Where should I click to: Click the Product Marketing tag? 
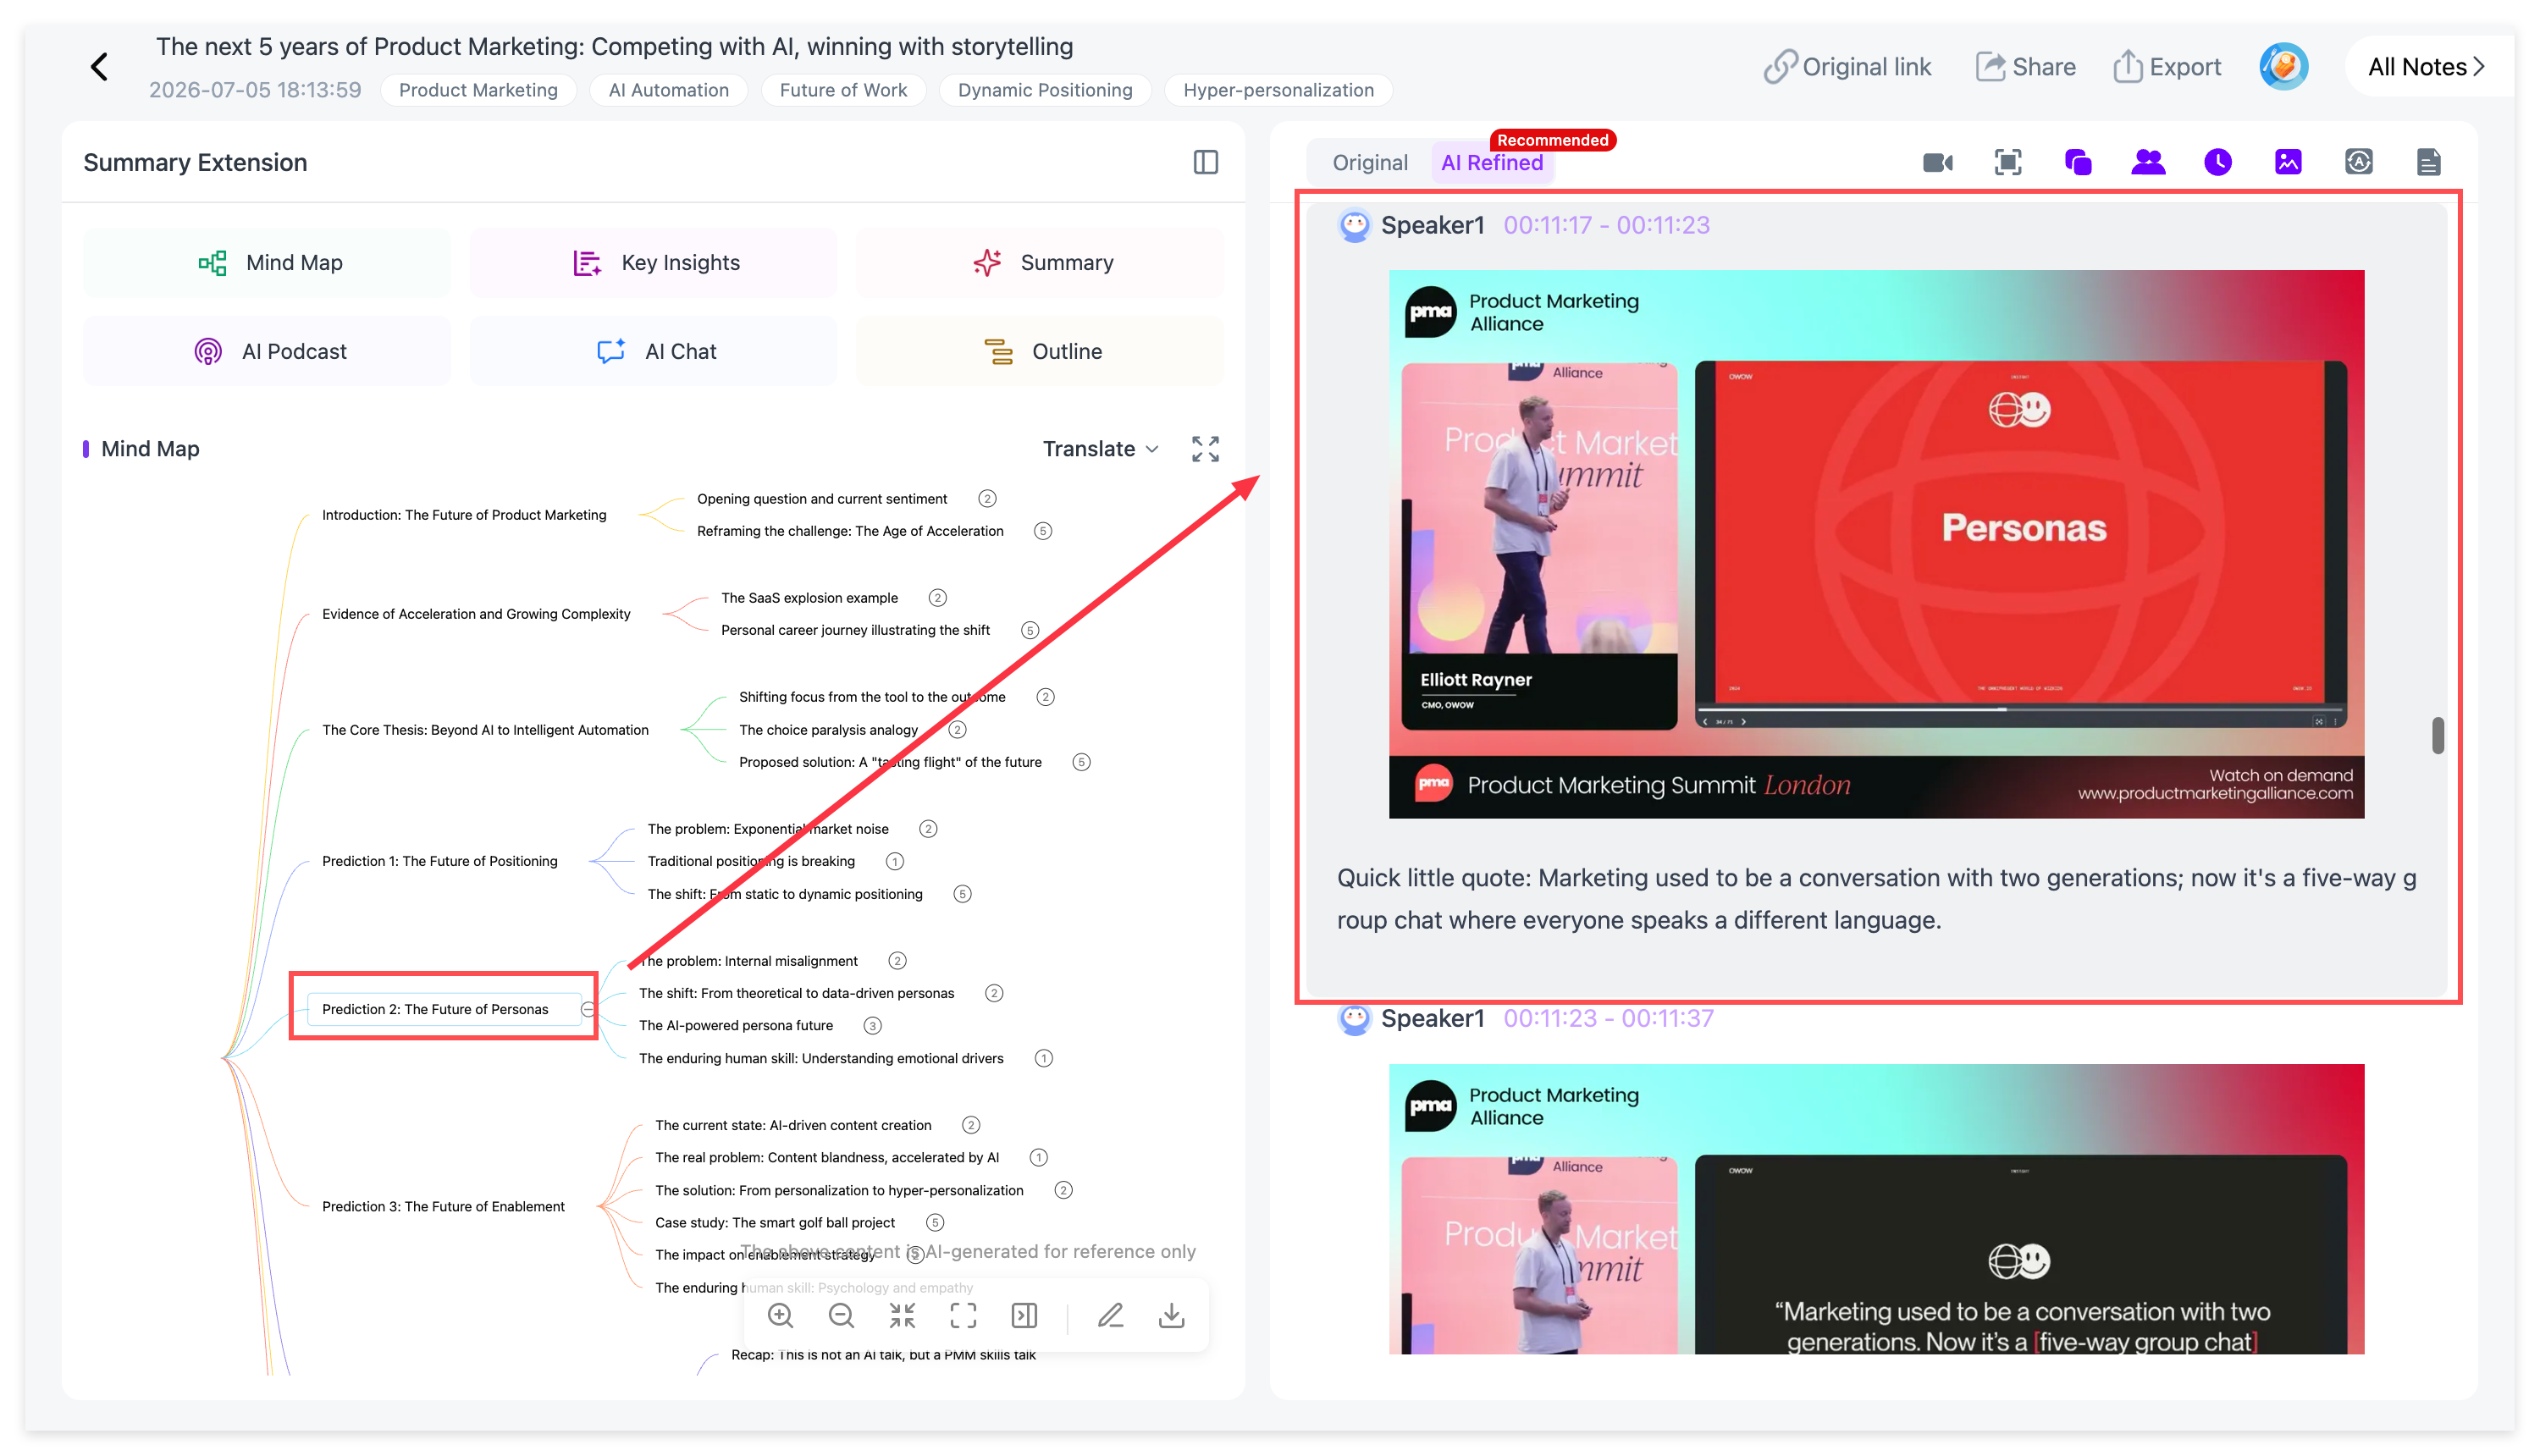[478, 90]
